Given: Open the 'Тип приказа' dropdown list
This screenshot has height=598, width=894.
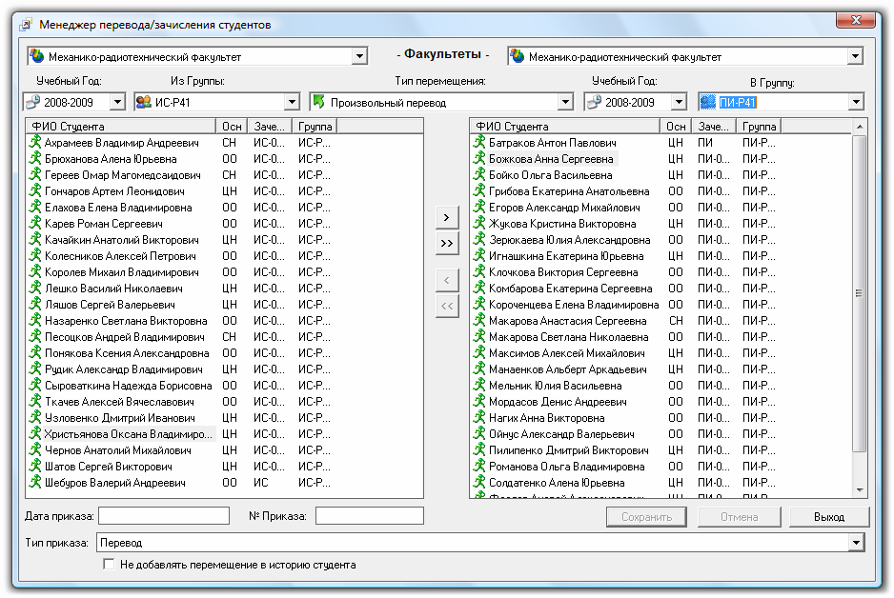Looking at the screenshot, I should (x=855, y=543).
